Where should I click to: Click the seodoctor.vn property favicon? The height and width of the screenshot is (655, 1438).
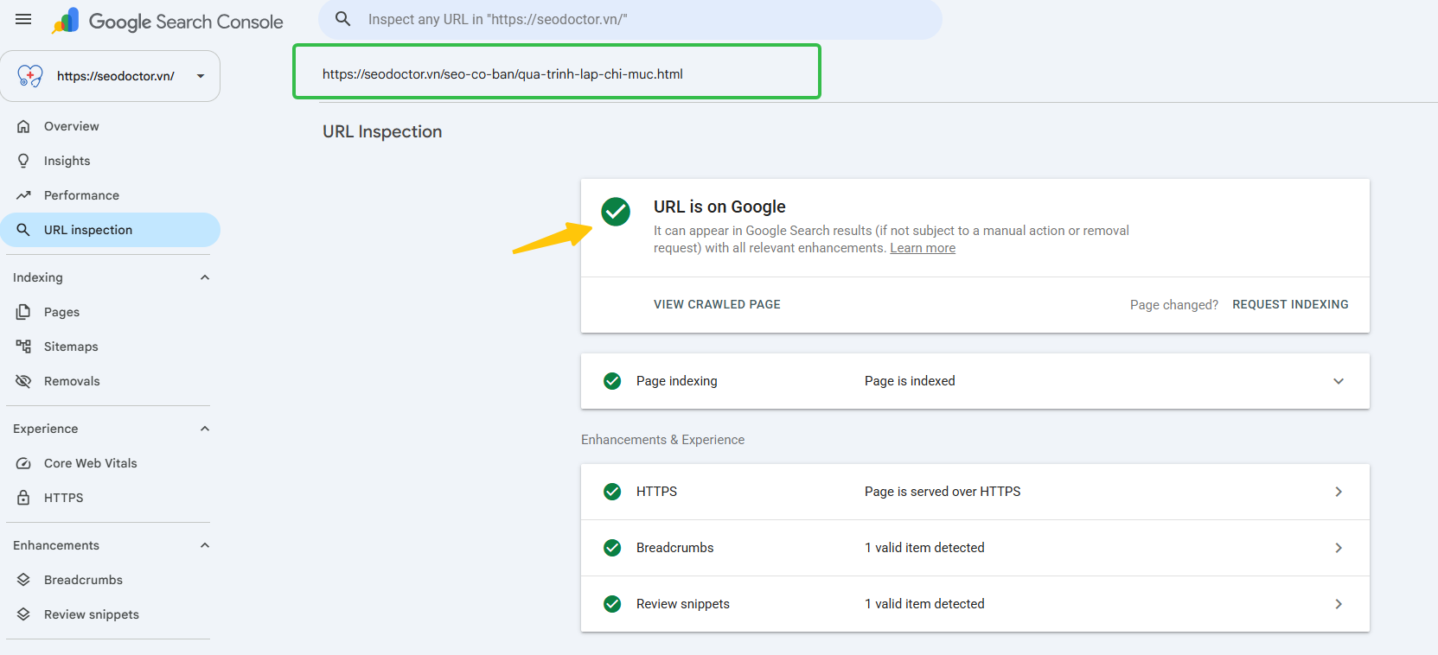pyautogui.click(x=30, y=76)
